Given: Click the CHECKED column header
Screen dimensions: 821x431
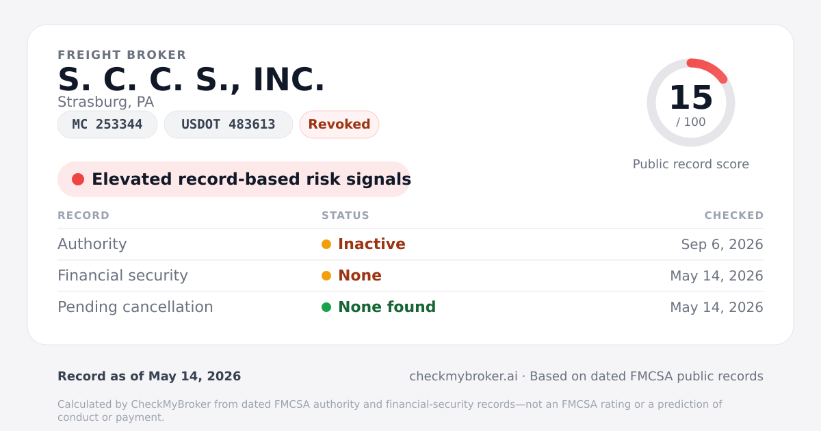Looking at the screenshot, I should pyautogui.click(x=734, y=215).
